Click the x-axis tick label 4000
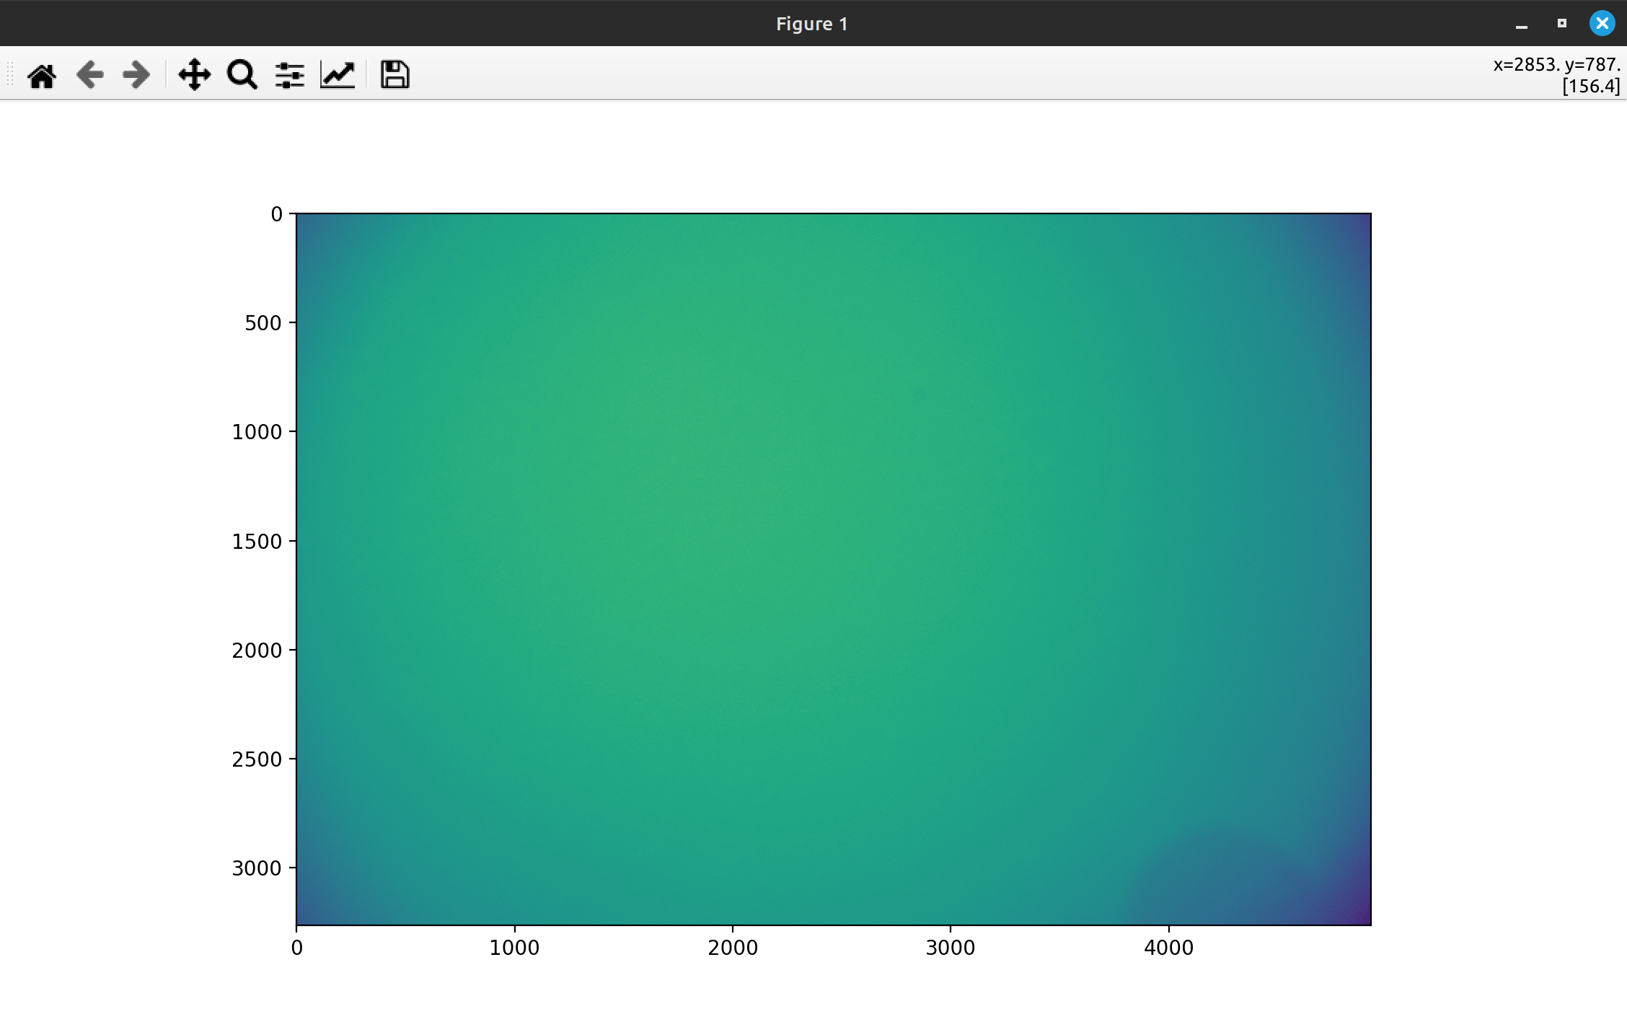This screenshot has width=1627, height=1027. point(1168,948)
